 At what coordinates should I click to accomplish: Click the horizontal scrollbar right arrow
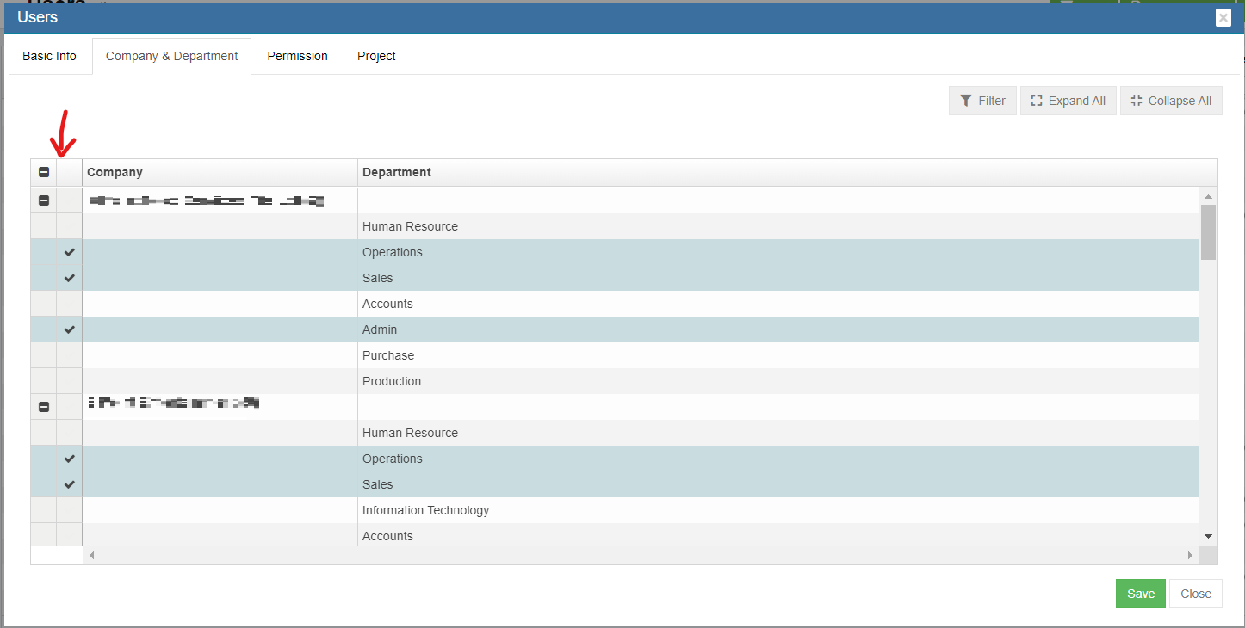[x=1190, y=556]
